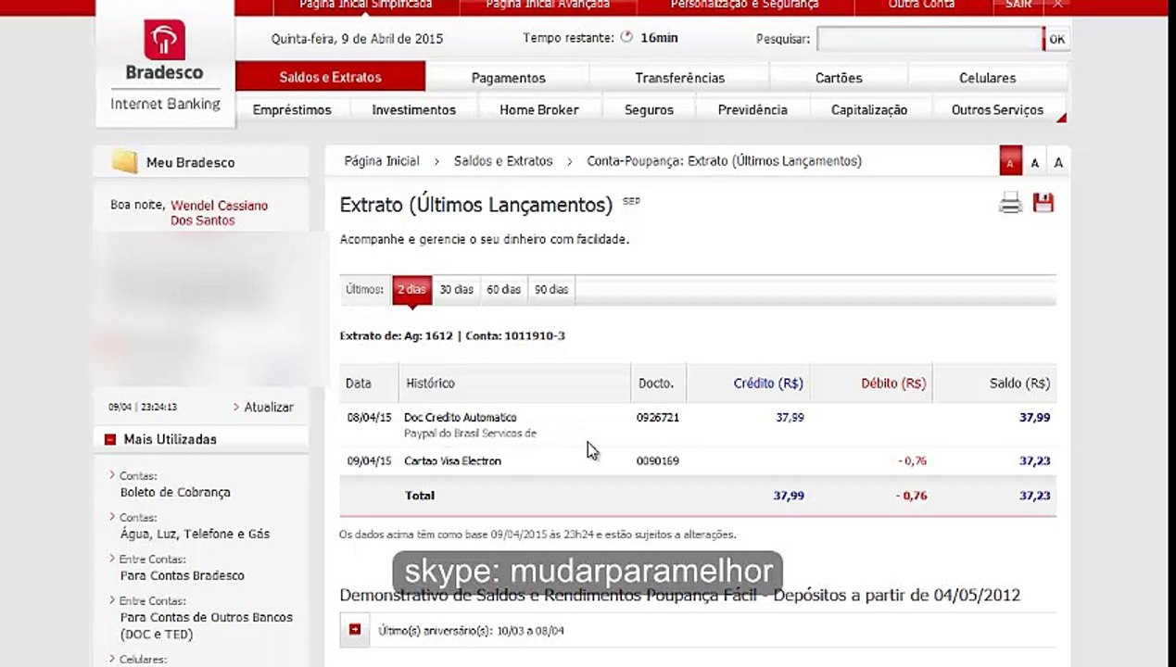This screenshot has width=1176, height=667.
Task: Go to Página Inicial Simplificada
Action: [x=366, y=5]
